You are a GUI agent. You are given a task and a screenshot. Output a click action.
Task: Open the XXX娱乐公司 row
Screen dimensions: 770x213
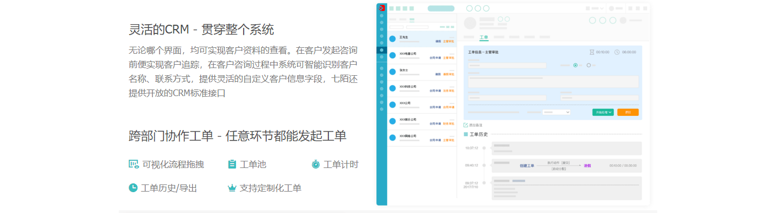click(422, 121)
